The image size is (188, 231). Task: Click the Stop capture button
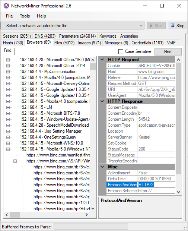coord(178,26)
